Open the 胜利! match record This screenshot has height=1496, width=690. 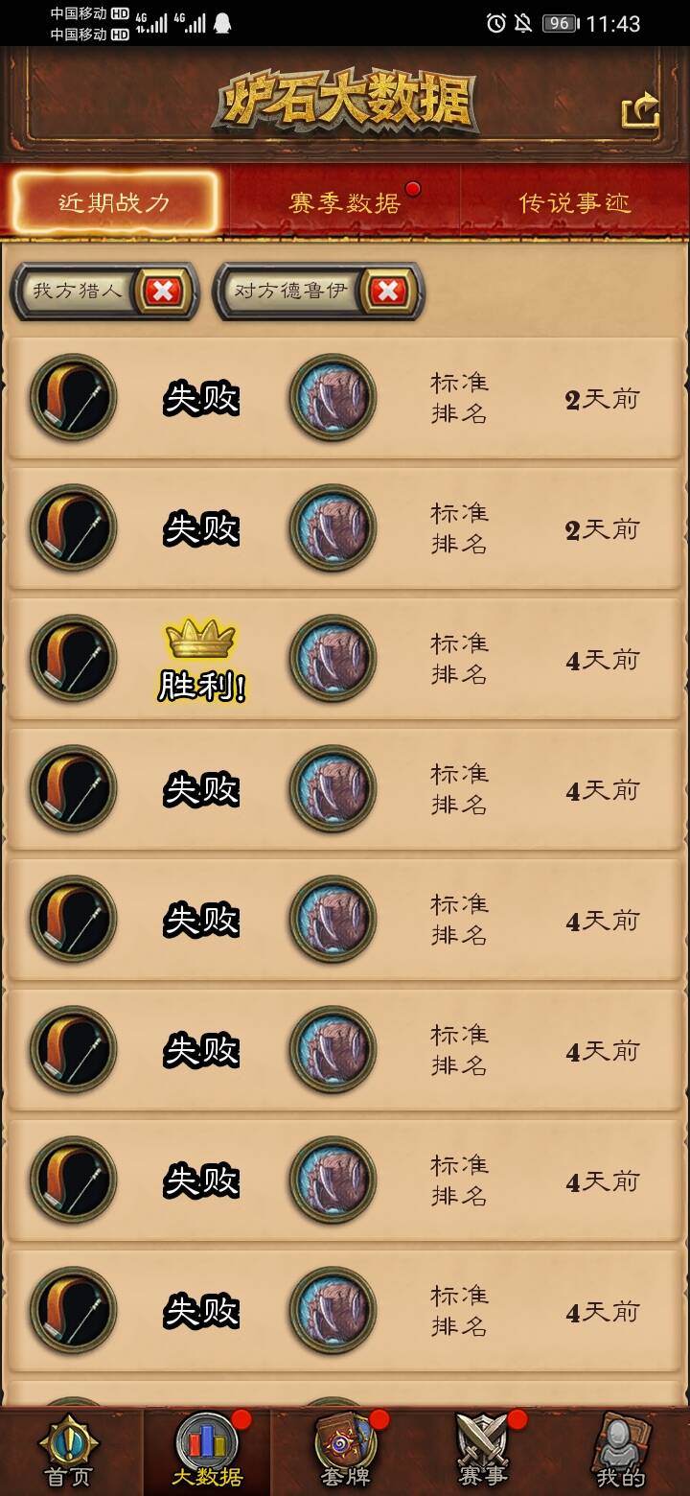(345, 659)
